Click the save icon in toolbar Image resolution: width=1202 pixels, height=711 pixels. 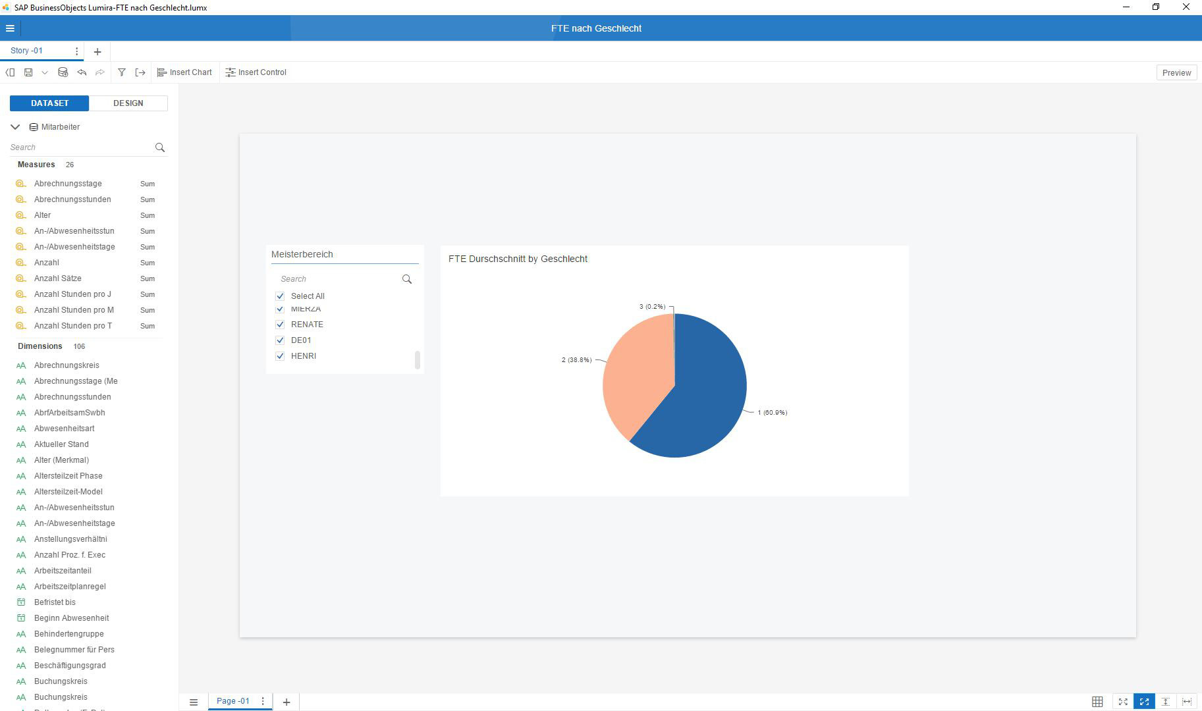point(28,72)
